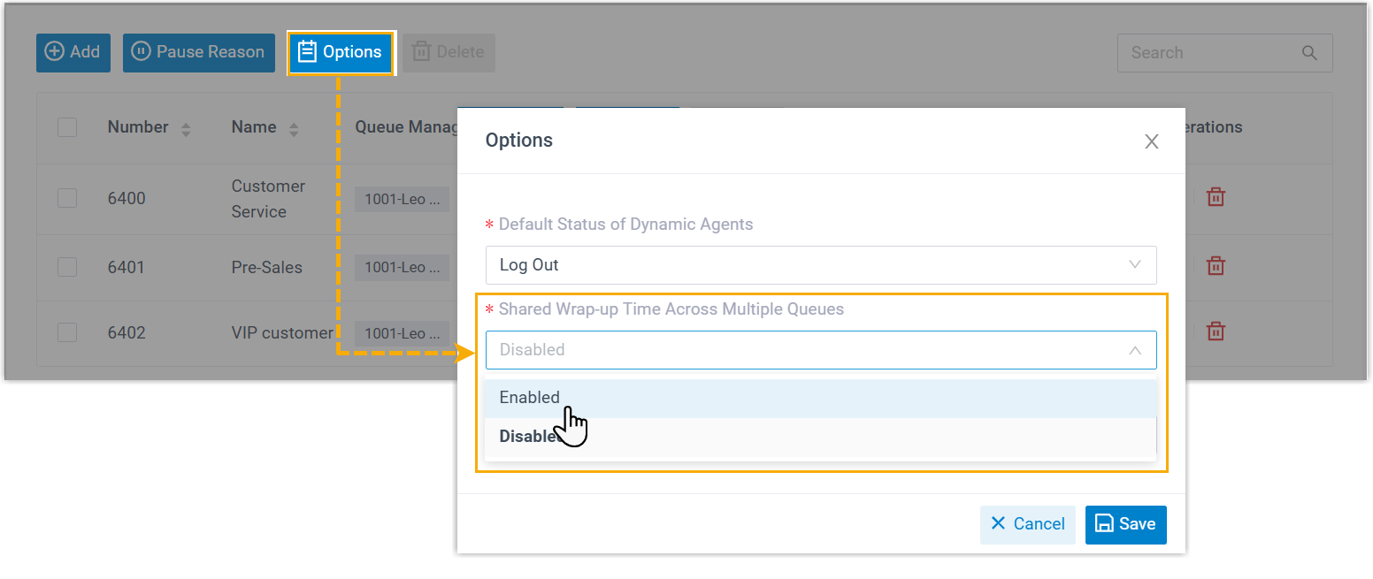Click the search magnifier icon
The height and width of the screenshot is (579, 1373).
[x=1310, y=53]
